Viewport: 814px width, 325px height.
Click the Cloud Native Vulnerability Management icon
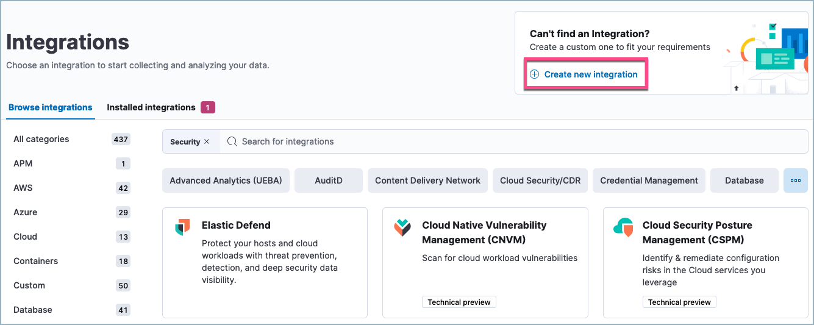pos(402,227)
